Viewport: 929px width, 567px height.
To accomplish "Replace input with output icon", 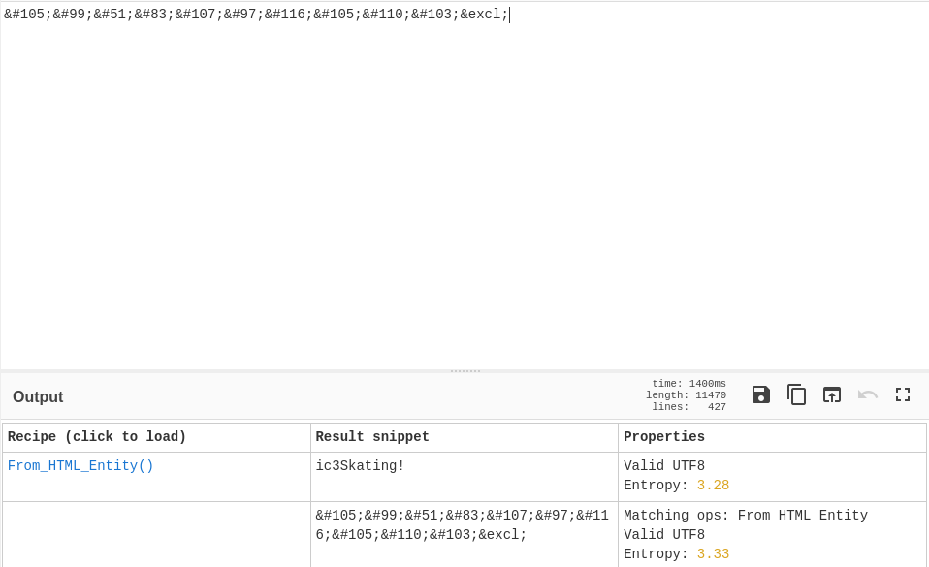I will pos(832,394).
